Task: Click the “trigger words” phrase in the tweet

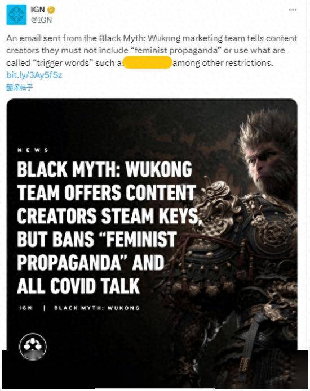Action: (61, 63)
